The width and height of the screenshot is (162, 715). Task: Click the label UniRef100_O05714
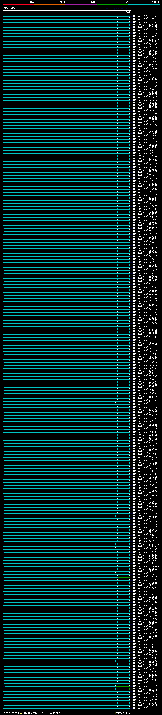145,611
